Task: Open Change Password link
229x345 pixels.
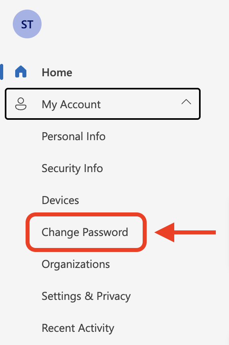Action: tap(85, 232)
